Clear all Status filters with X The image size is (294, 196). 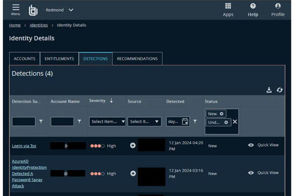tap(235, 122)
